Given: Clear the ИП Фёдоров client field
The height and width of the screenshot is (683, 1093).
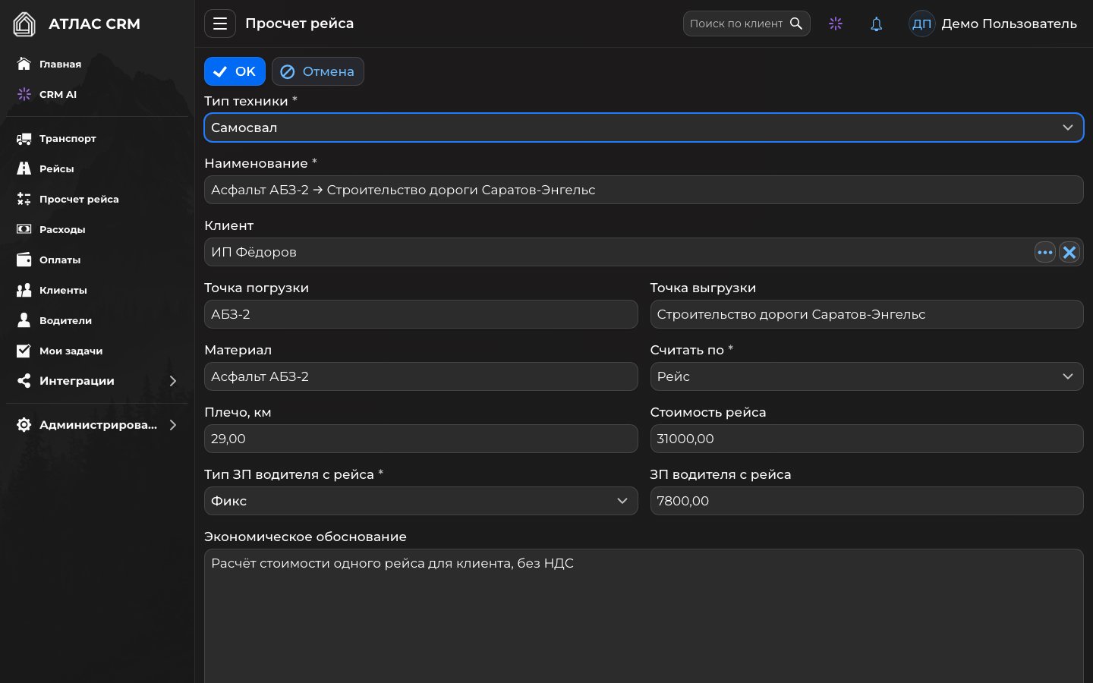Looking at the screenshot, I should click(1069, 252).
